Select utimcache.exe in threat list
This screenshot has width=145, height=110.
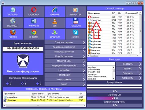94,69
